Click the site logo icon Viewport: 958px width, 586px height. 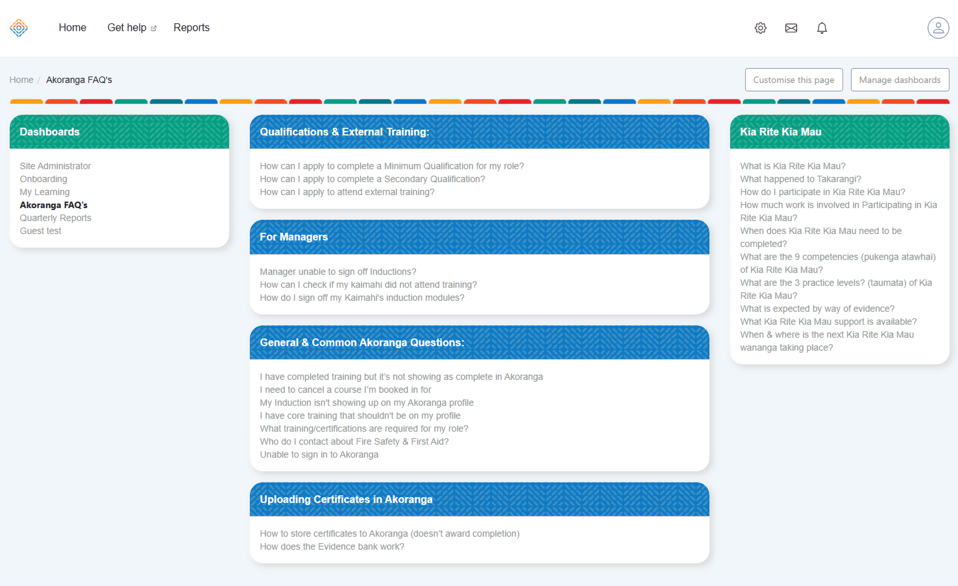tap(19, 28)
